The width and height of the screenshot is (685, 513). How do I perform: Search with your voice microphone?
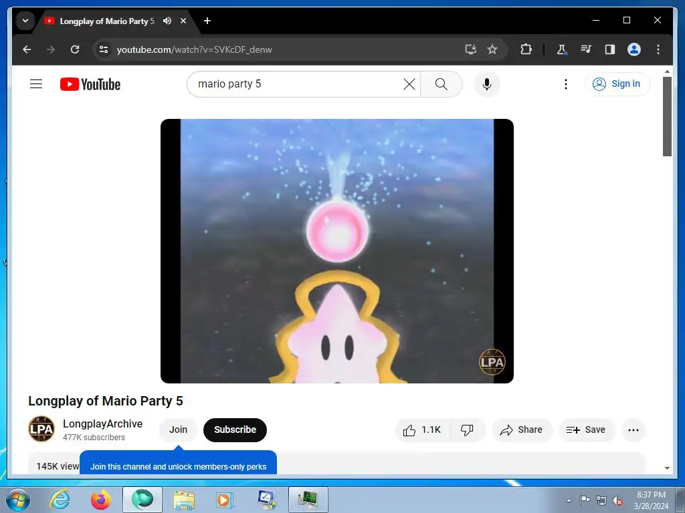click(487, 83)
